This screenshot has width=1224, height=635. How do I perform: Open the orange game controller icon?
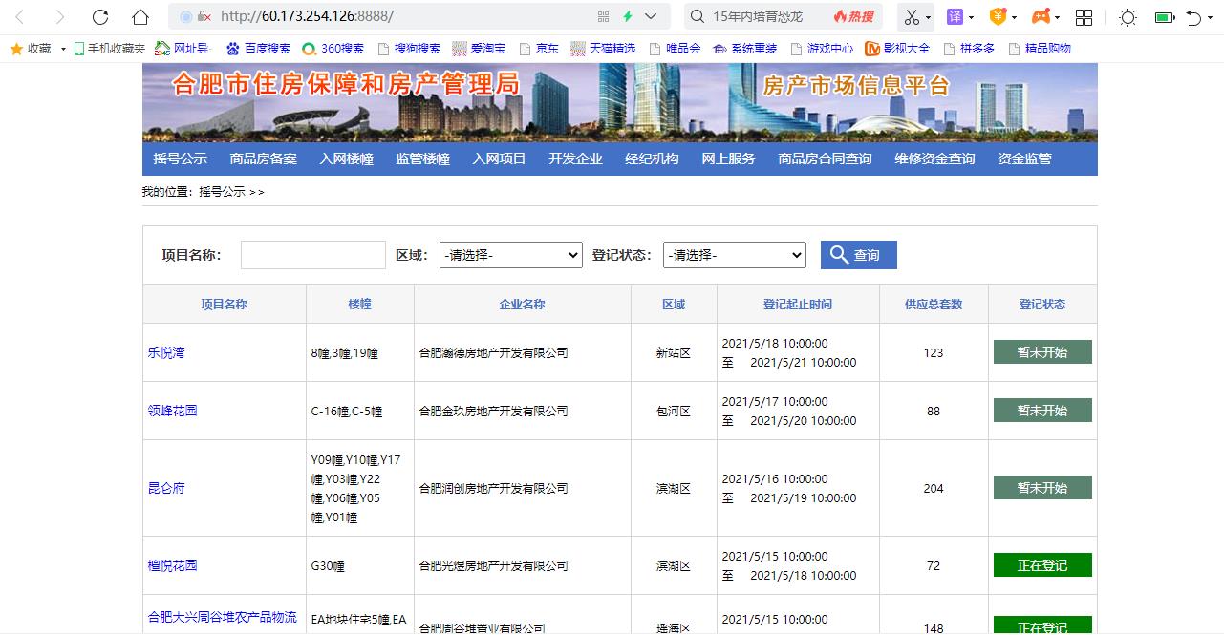point(1039,16)
